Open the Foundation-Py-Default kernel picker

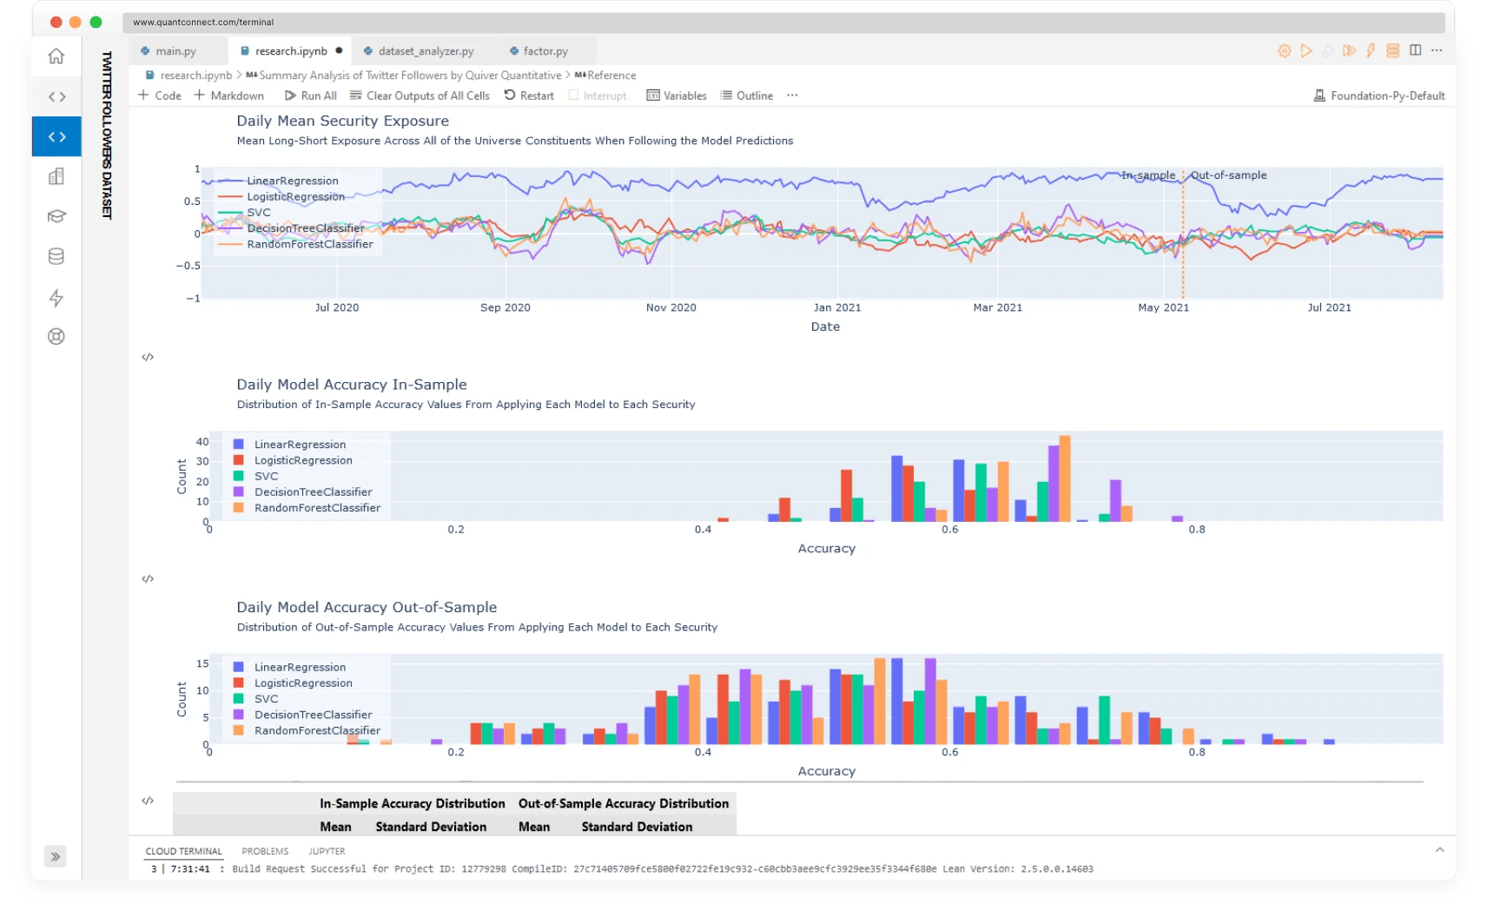click(1379, 96)
